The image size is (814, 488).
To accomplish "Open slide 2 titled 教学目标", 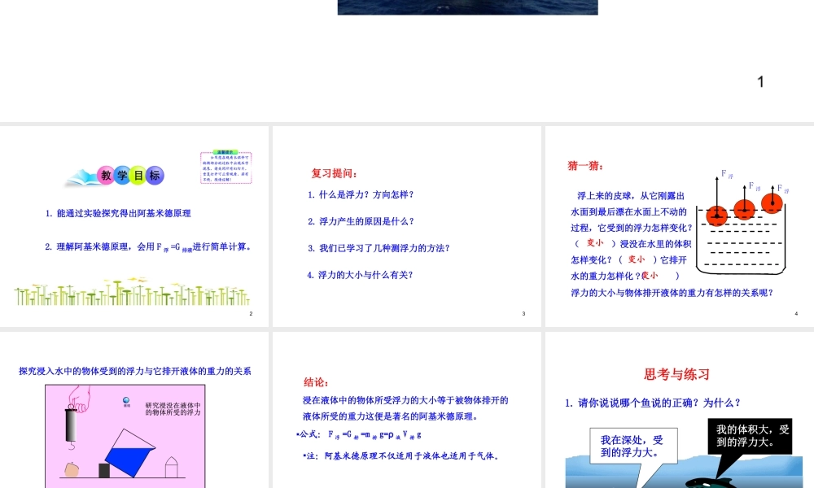I will (x=134, y=226).
